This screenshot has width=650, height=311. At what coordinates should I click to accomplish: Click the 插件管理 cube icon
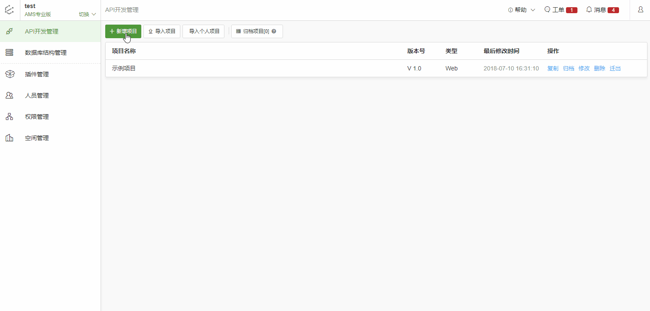(9, 74)
